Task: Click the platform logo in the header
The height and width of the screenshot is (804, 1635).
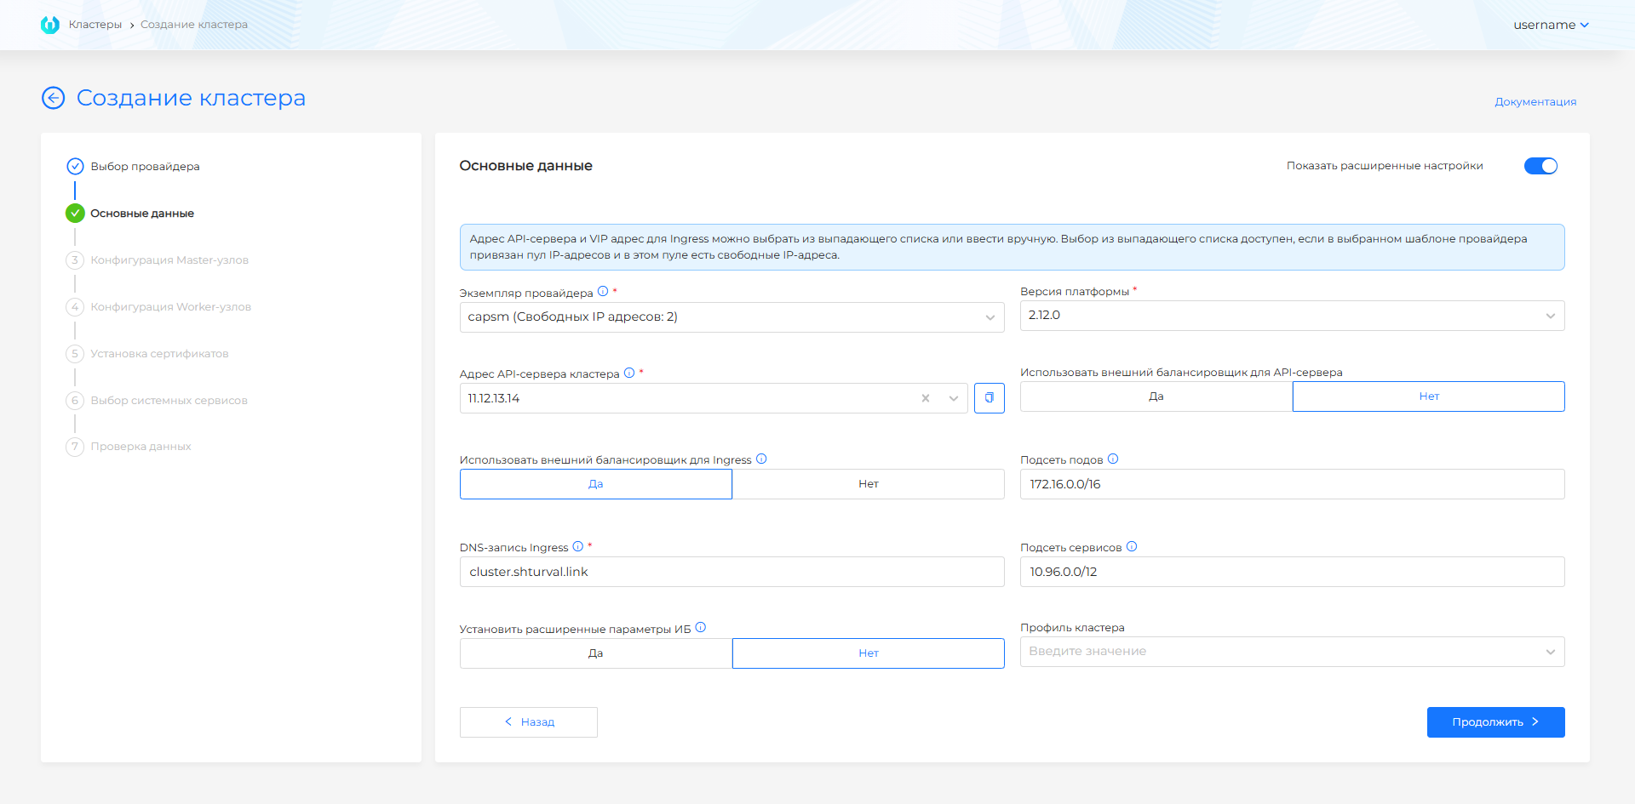Action: (x=50, y=25)
